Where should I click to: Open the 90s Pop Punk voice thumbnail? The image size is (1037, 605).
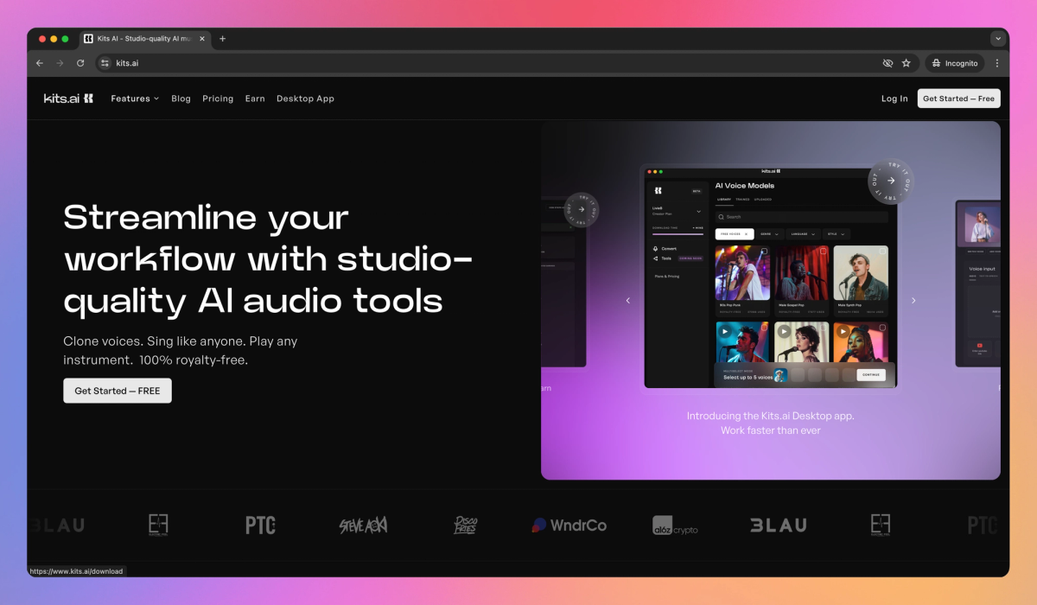click(x=742, y=273)
